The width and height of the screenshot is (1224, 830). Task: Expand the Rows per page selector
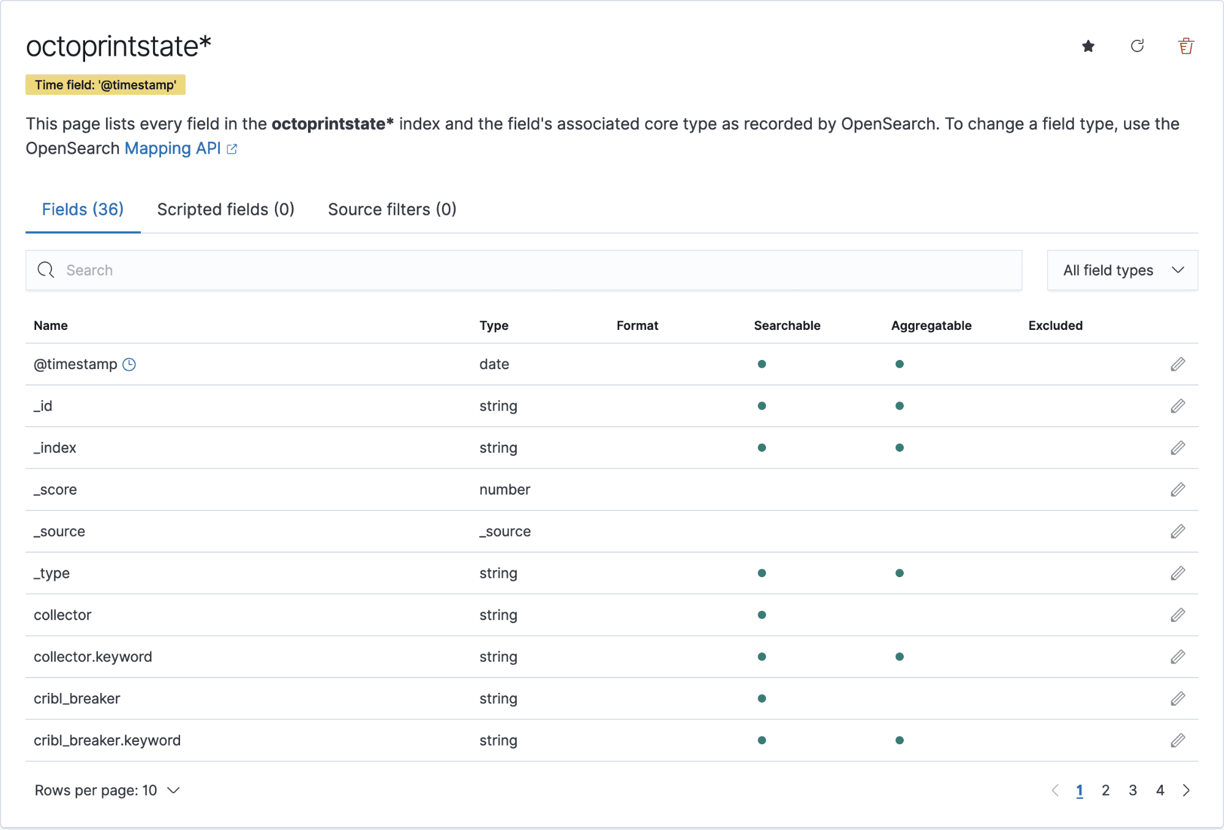(x=107, y=791)
